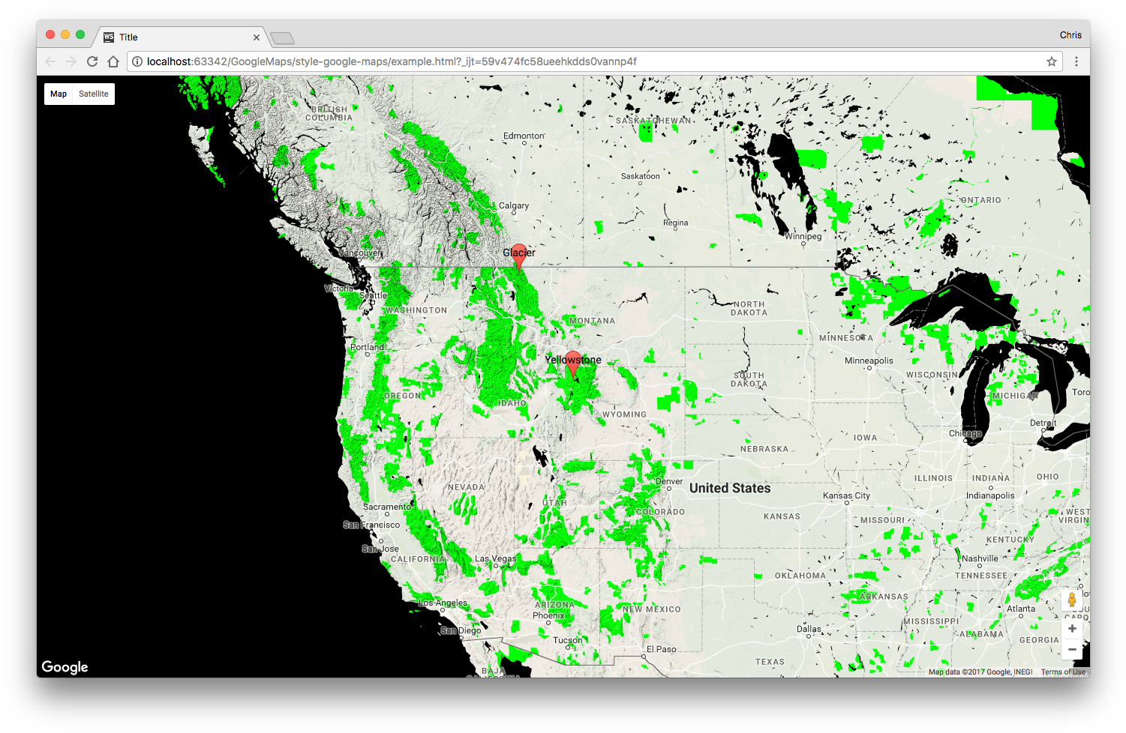Open the Chrome three-dot menu
The image size is (1126, 733).
[x=1076, y=61]
